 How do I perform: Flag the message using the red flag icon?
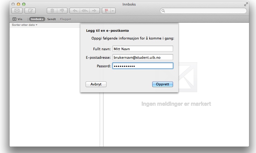[106, 11]
